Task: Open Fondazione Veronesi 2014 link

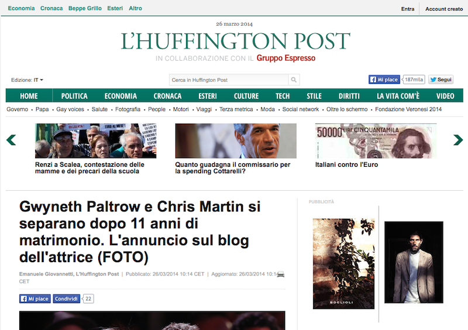Action: (408, 109)
